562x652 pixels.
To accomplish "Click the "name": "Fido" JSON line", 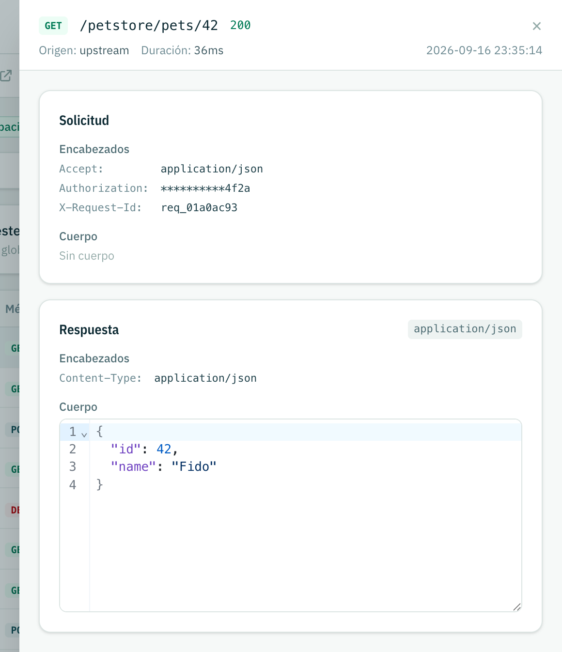I will 163,466.
